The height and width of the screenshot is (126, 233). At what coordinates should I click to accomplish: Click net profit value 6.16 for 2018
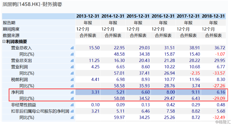point(221,92)
